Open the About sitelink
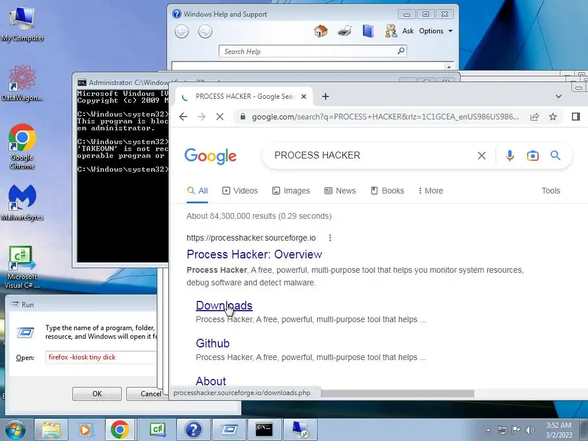The width and height of the screenshot is (588, 441). tap(211, 381)
